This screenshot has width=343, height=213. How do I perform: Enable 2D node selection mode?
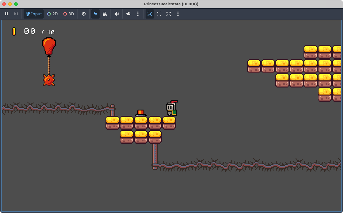click(52, 14)
